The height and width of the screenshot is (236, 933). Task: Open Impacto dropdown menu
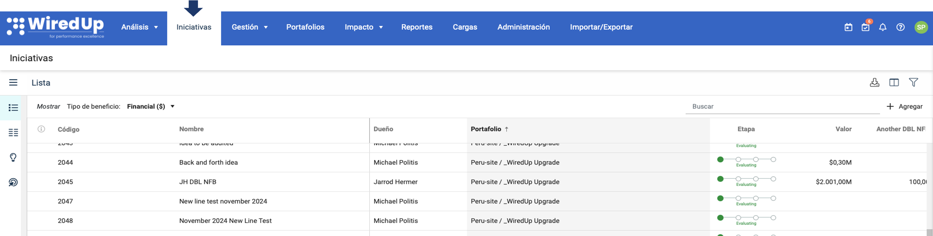(364, 27)
